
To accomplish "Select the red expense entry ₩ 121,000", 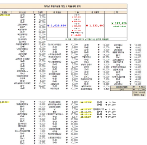I will [x=76, y=30].
